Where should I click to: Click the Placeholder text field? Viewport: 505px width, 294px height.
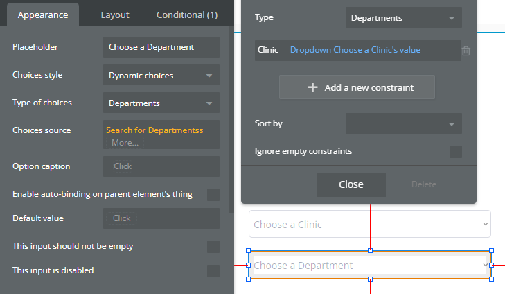click(161, 47)
